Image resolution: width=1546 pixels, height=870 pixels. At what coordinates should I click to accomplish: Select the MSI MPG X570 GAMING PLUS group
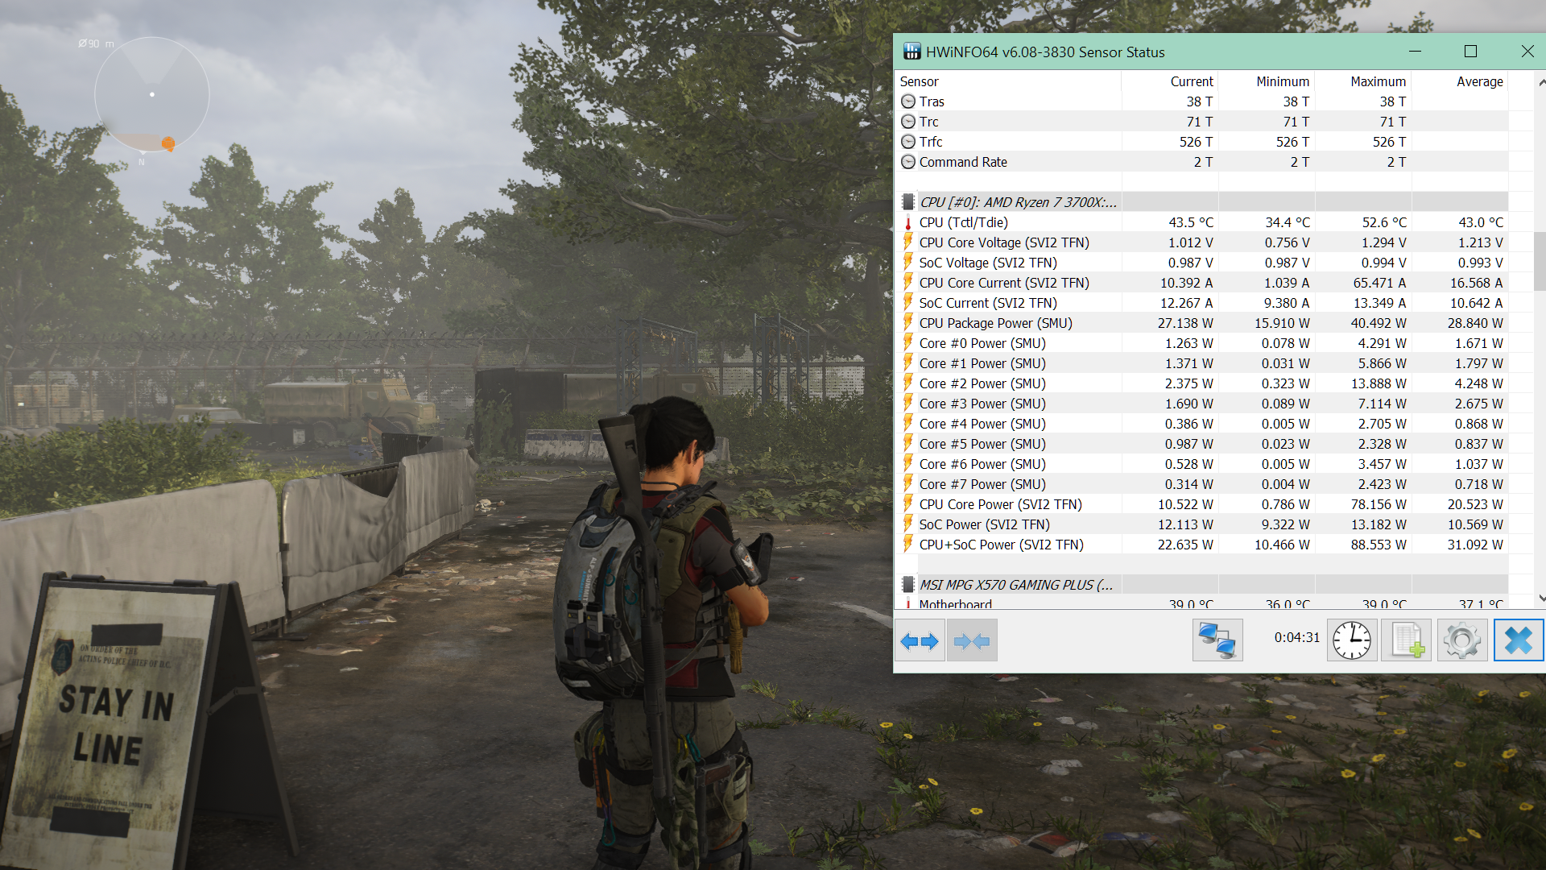point(1015,585)
